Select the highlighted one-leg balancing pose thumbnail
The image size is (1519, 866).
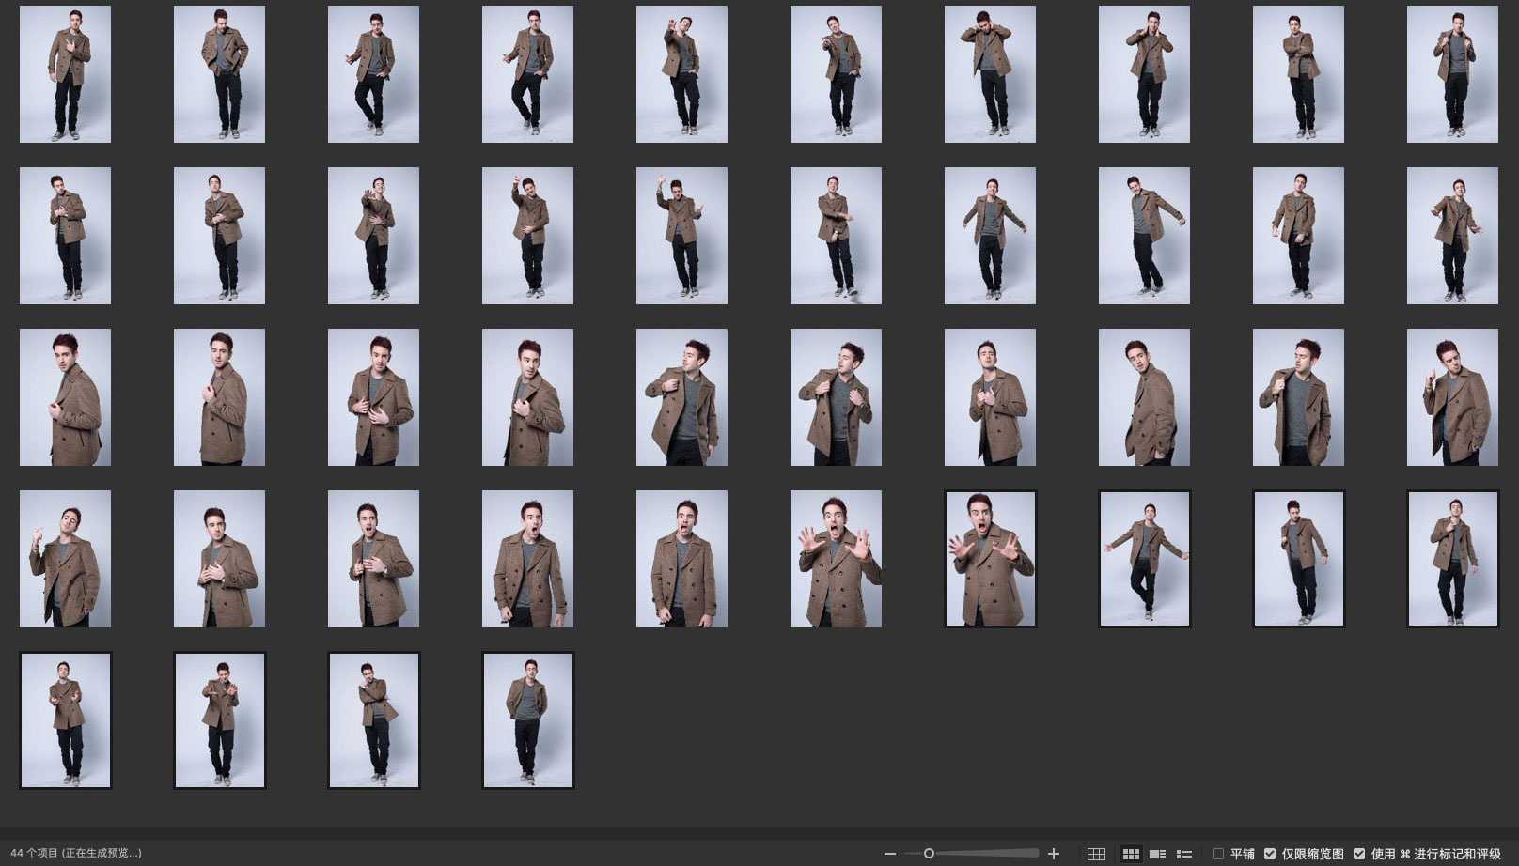(x=1144, y=559)
